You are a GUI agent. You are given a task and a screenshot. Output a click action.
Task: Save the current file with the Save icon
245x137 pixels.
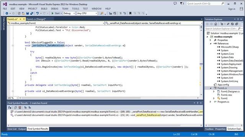[x=28, y=13]
